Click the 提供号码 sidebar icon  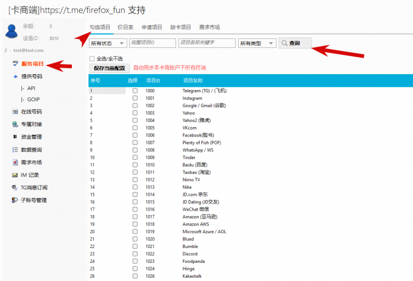15,76
